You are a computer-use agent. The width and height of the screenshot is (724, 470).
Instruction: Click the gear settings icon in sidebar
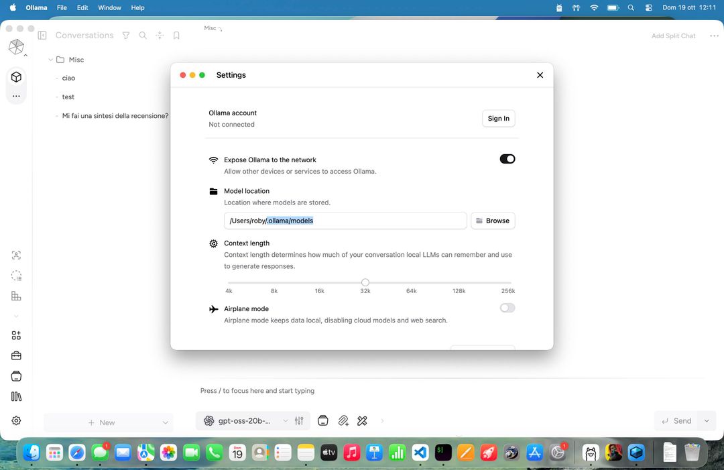pos(16,420)
